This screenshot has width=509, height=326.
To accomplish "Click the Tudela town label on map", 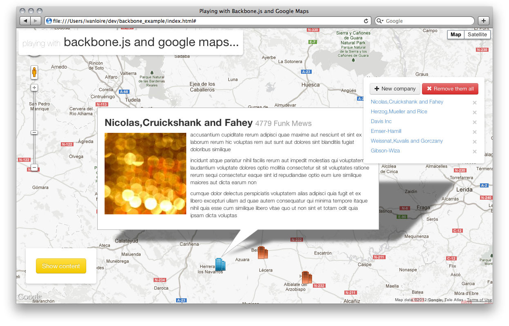I will [132, 100].
